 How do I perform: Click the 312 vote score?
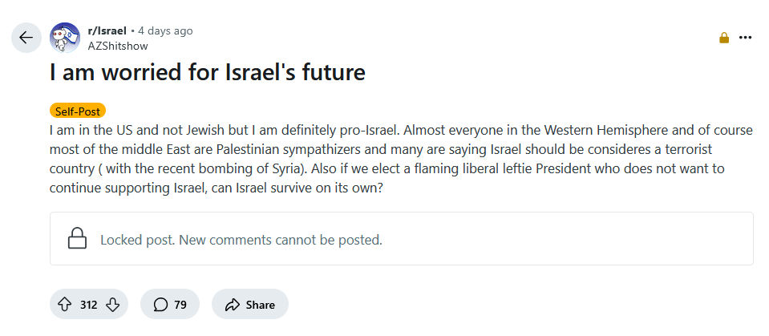click(89, 305)
